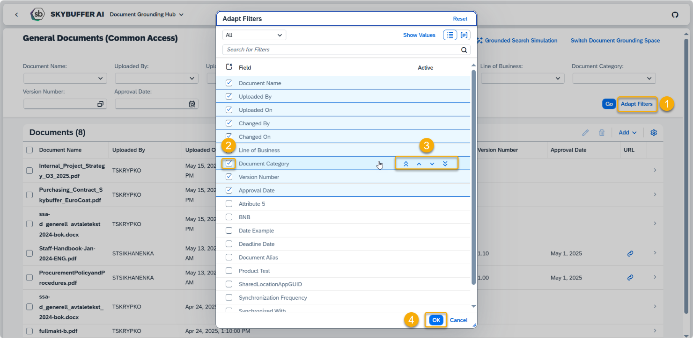This screenshot has width=693, height=338.
Task: Uncheck the Version Number filter
Action: pos(229,177)
